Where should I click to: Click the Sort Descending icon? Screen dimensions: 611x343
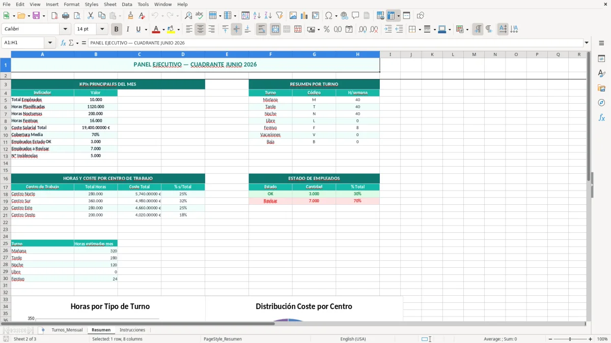pyautogui.click(x=268, y=16)
